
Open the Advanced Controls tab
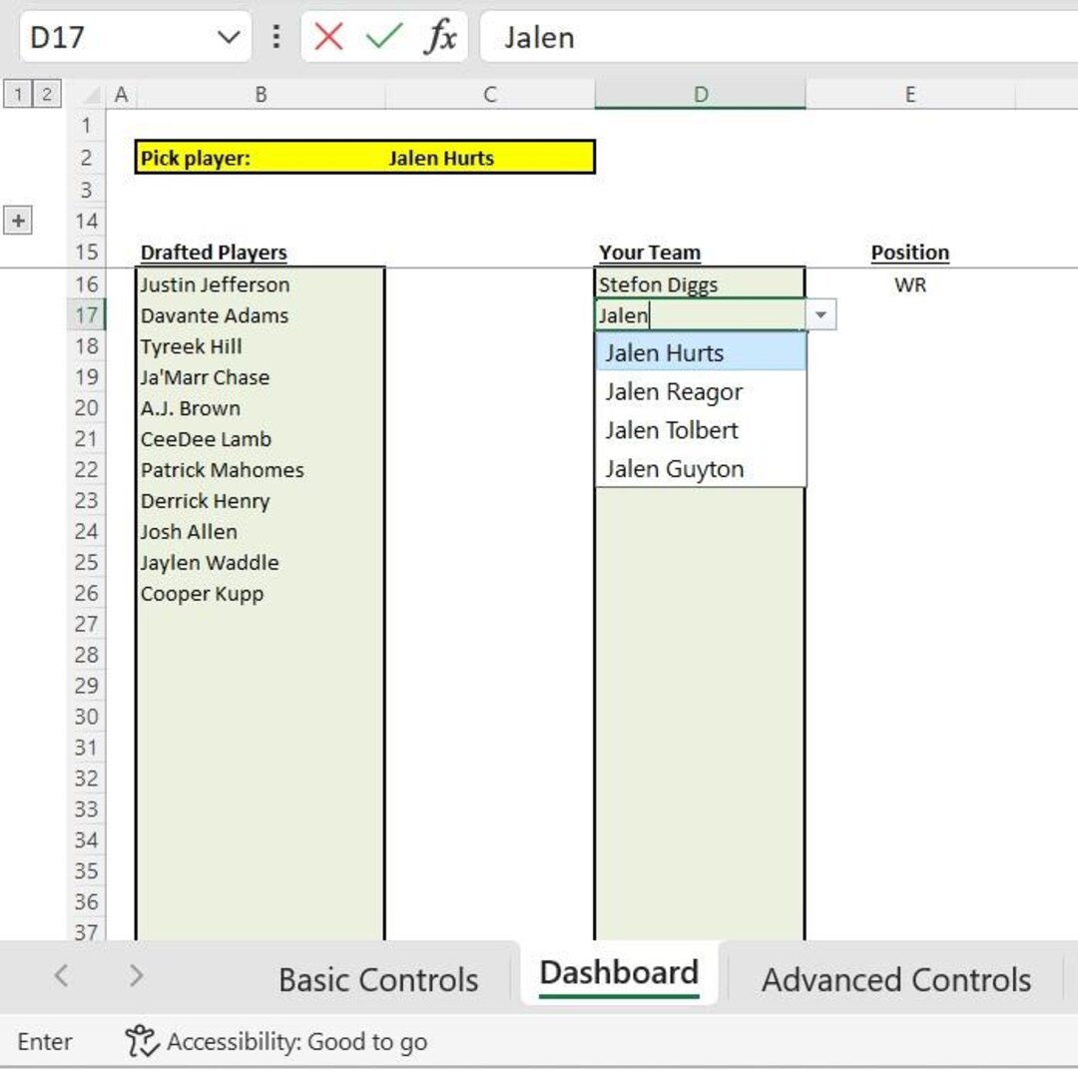click(x=895, y=979)
